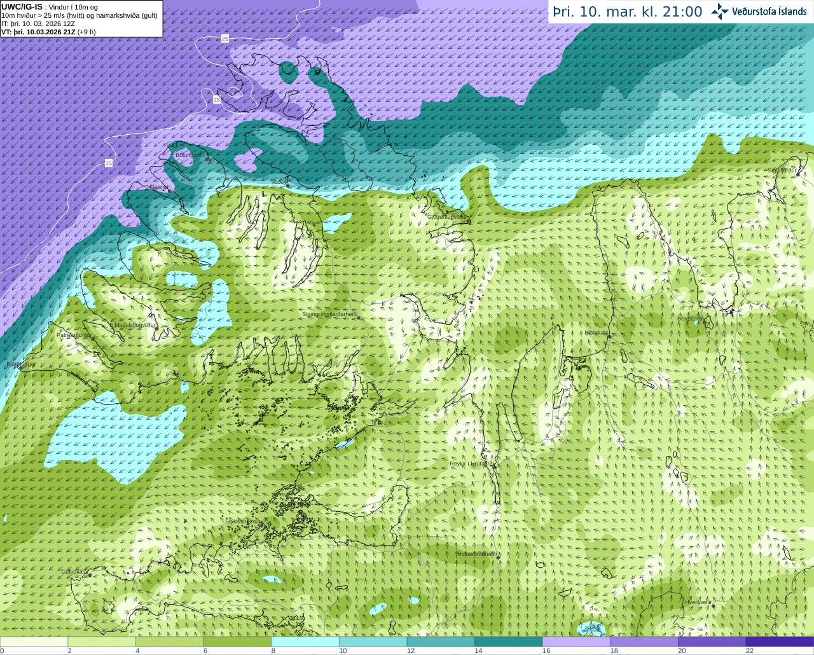Select the 18–20 m/s purple swatch

pyautogui.click(x=644, y=641)
